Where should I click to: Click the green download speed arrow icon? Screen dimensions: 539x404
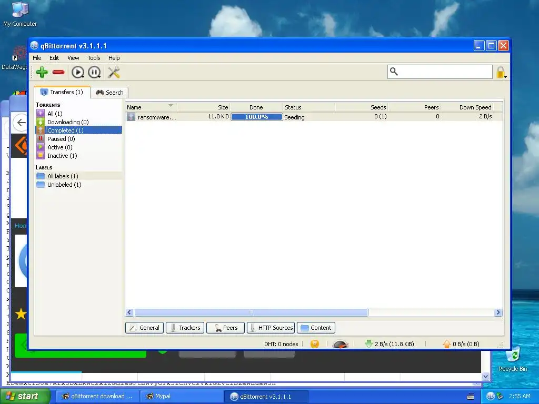pos(369,344)
